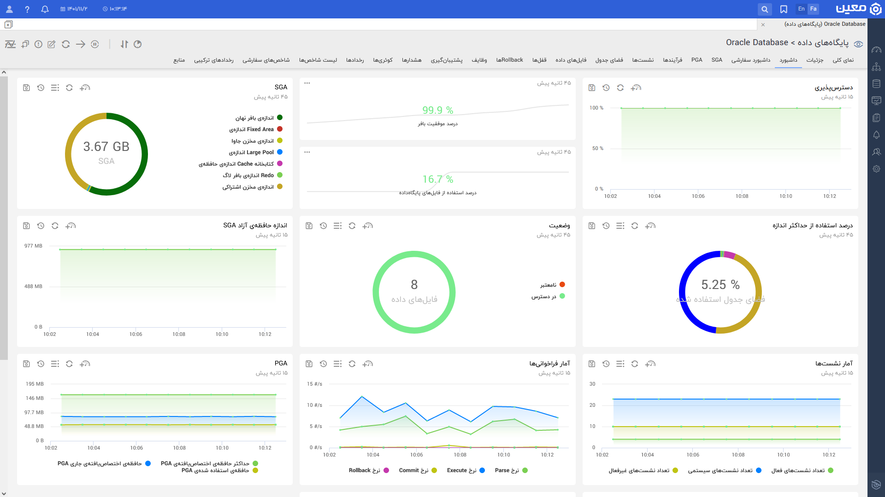The width and height of the screenshot is (885, 497).
Task: Refresh the page using the toolbar refresh icon
Action: 66,44
